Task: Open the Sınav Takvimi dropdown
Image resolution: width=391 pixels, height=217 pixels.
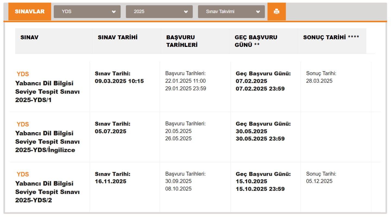Action: 231,12
